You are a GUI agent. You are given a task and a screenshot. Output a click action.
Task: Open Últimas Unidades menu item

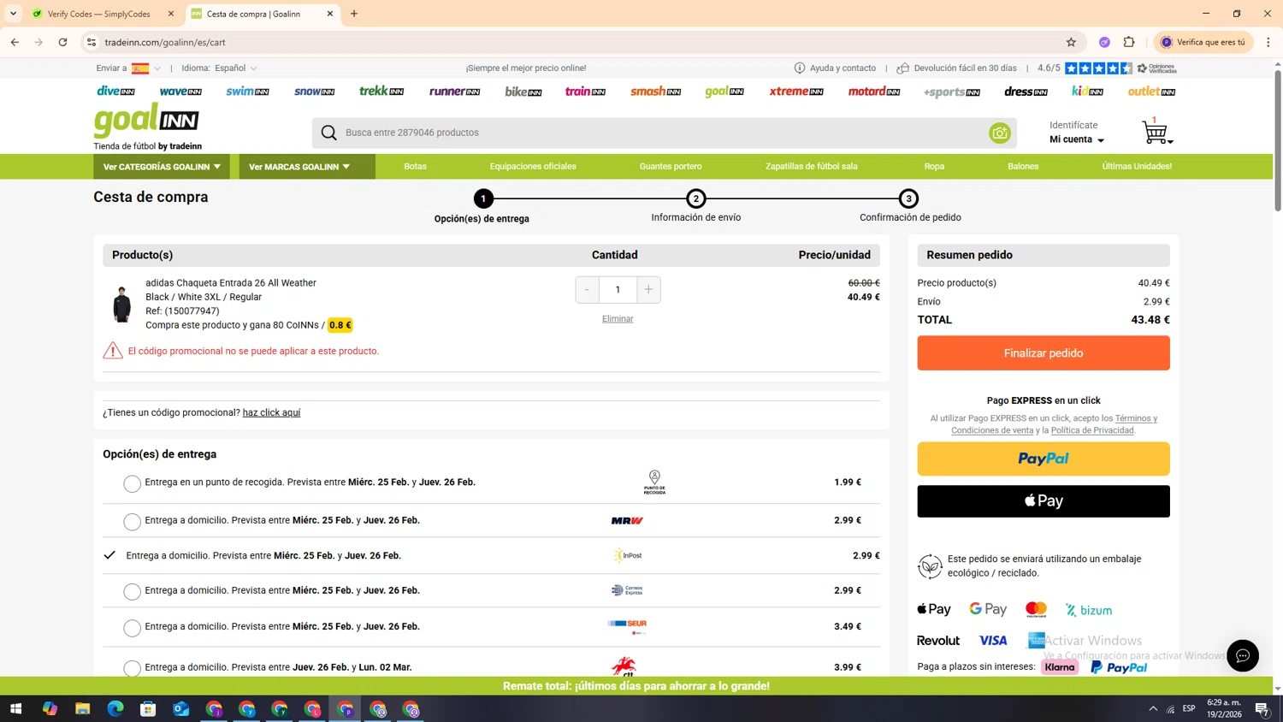click(1137, 167)
